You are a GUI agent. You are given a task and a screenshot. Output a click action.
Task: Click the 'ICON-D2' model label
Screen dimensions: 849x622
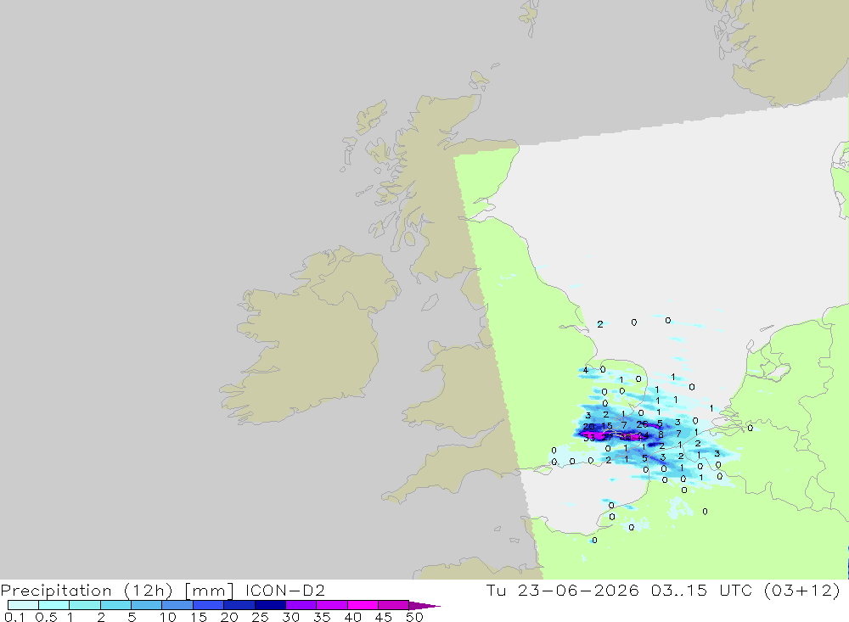tap(284, 590)
